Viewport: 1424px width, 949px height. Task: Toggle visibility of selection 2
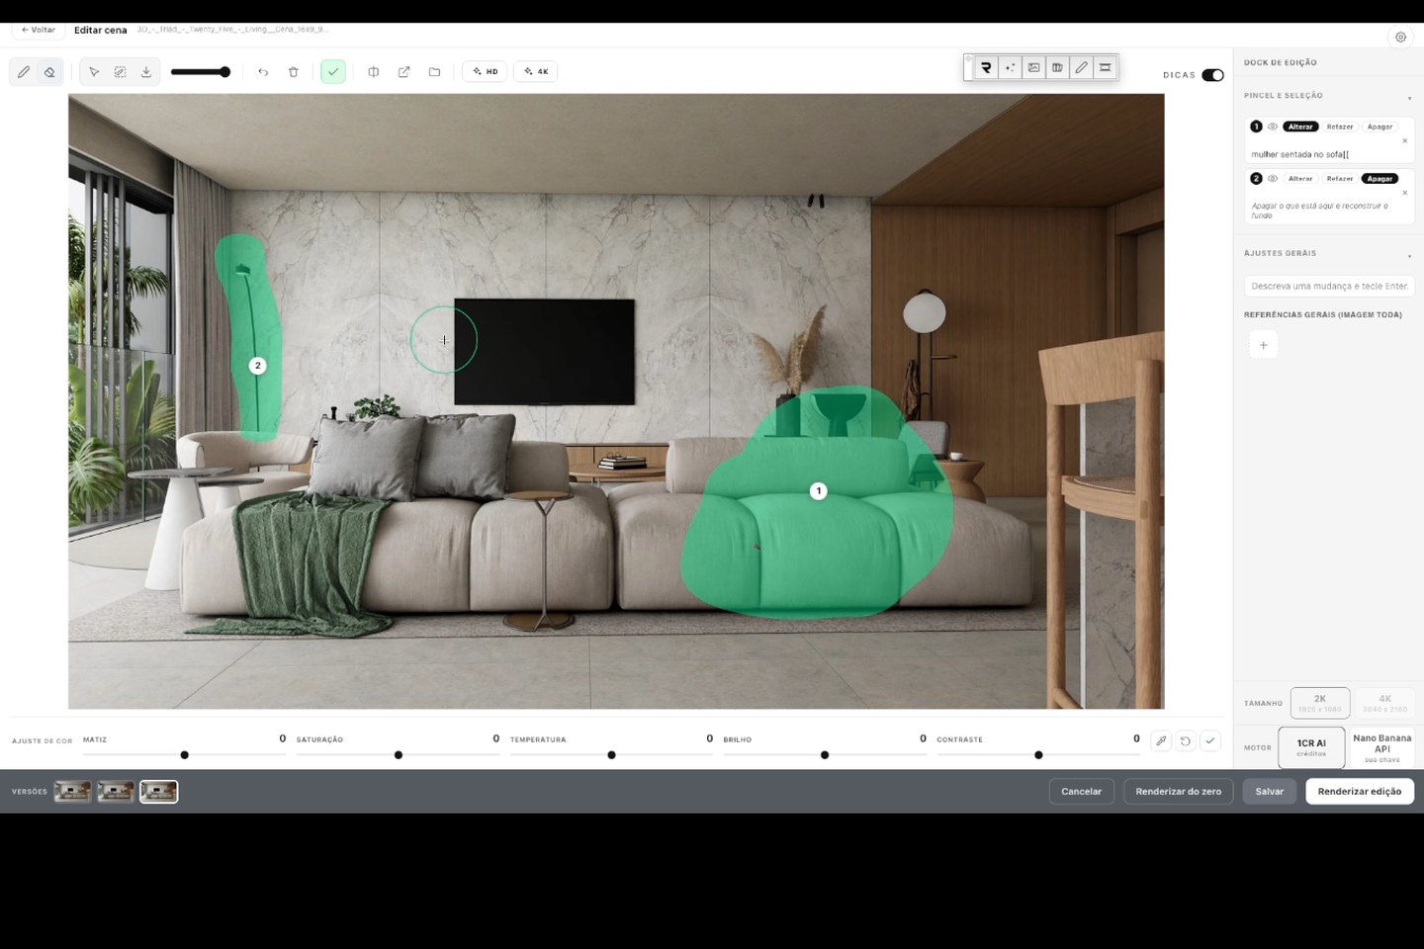point(1273,179)
